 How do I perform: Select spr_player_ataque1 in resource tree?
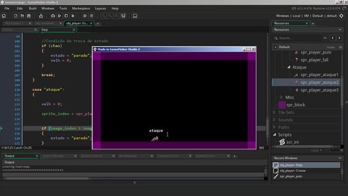pyautogui.click(x=319, y=75)
